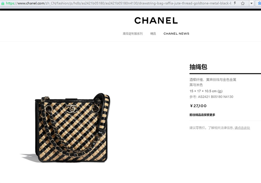The width and height of the screenshot is (261, 183).
Task: Open the address bar dropdown arrow
Action: click(251, 3)
